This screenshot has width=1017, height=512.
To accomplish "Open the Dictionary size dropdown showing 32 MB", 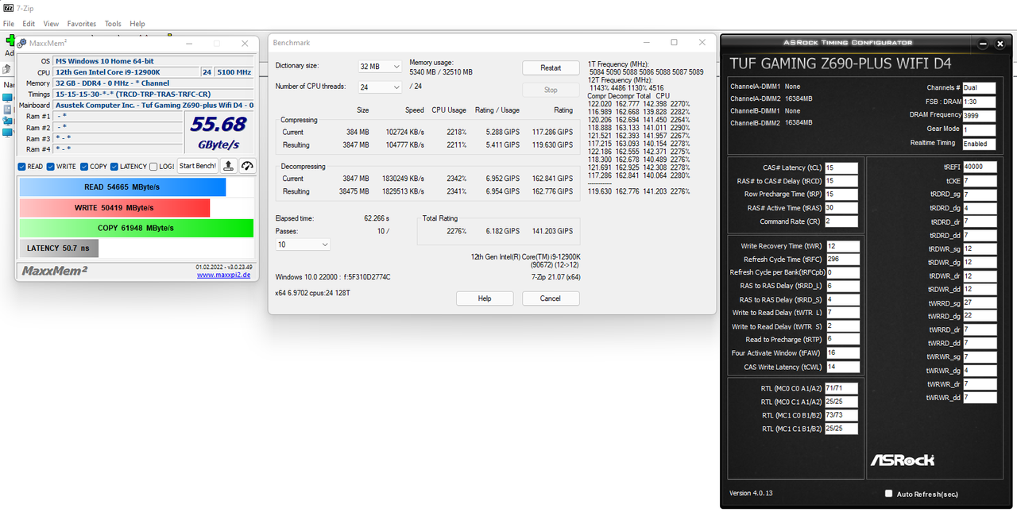I will (x=380, y=67).
